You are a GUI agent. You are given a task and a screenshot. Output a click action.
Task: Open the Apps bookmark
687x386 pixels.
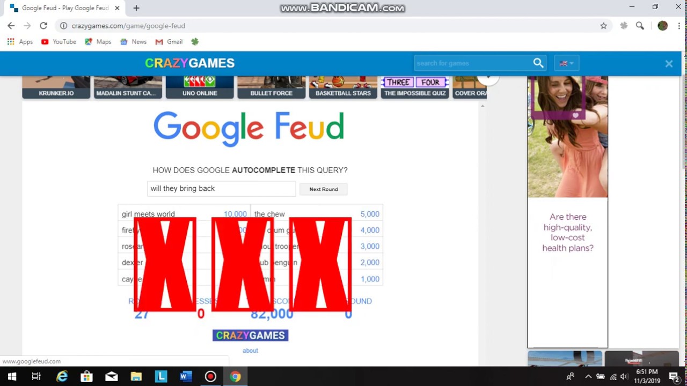click(20, 42)
